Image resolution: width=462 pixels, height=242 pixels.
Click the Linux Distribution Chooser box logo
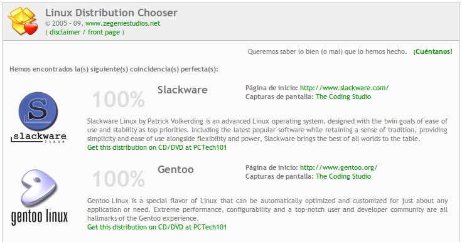click(x=23, y=21)
